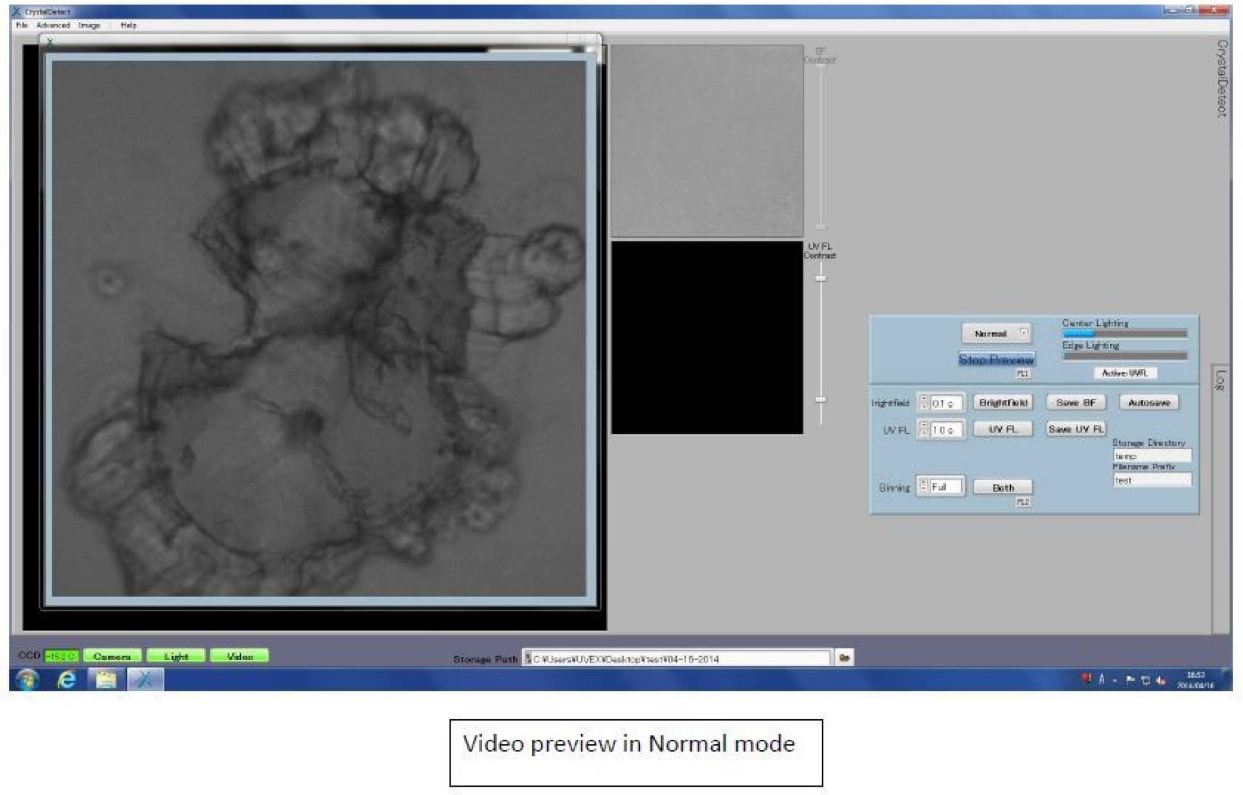Viewport: 1243px width, 795px height.
Task: Click the CrystalDetect taskbar icon
Action: (145, 679)
